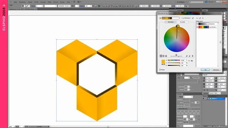Adjust the H hue slider

(x=174, y=60)
